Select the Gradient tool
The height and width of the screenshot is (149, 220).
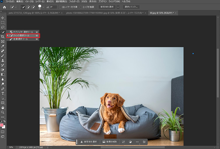[3, 74]
